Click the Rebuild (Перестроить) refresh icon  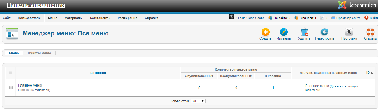[325, 32]
